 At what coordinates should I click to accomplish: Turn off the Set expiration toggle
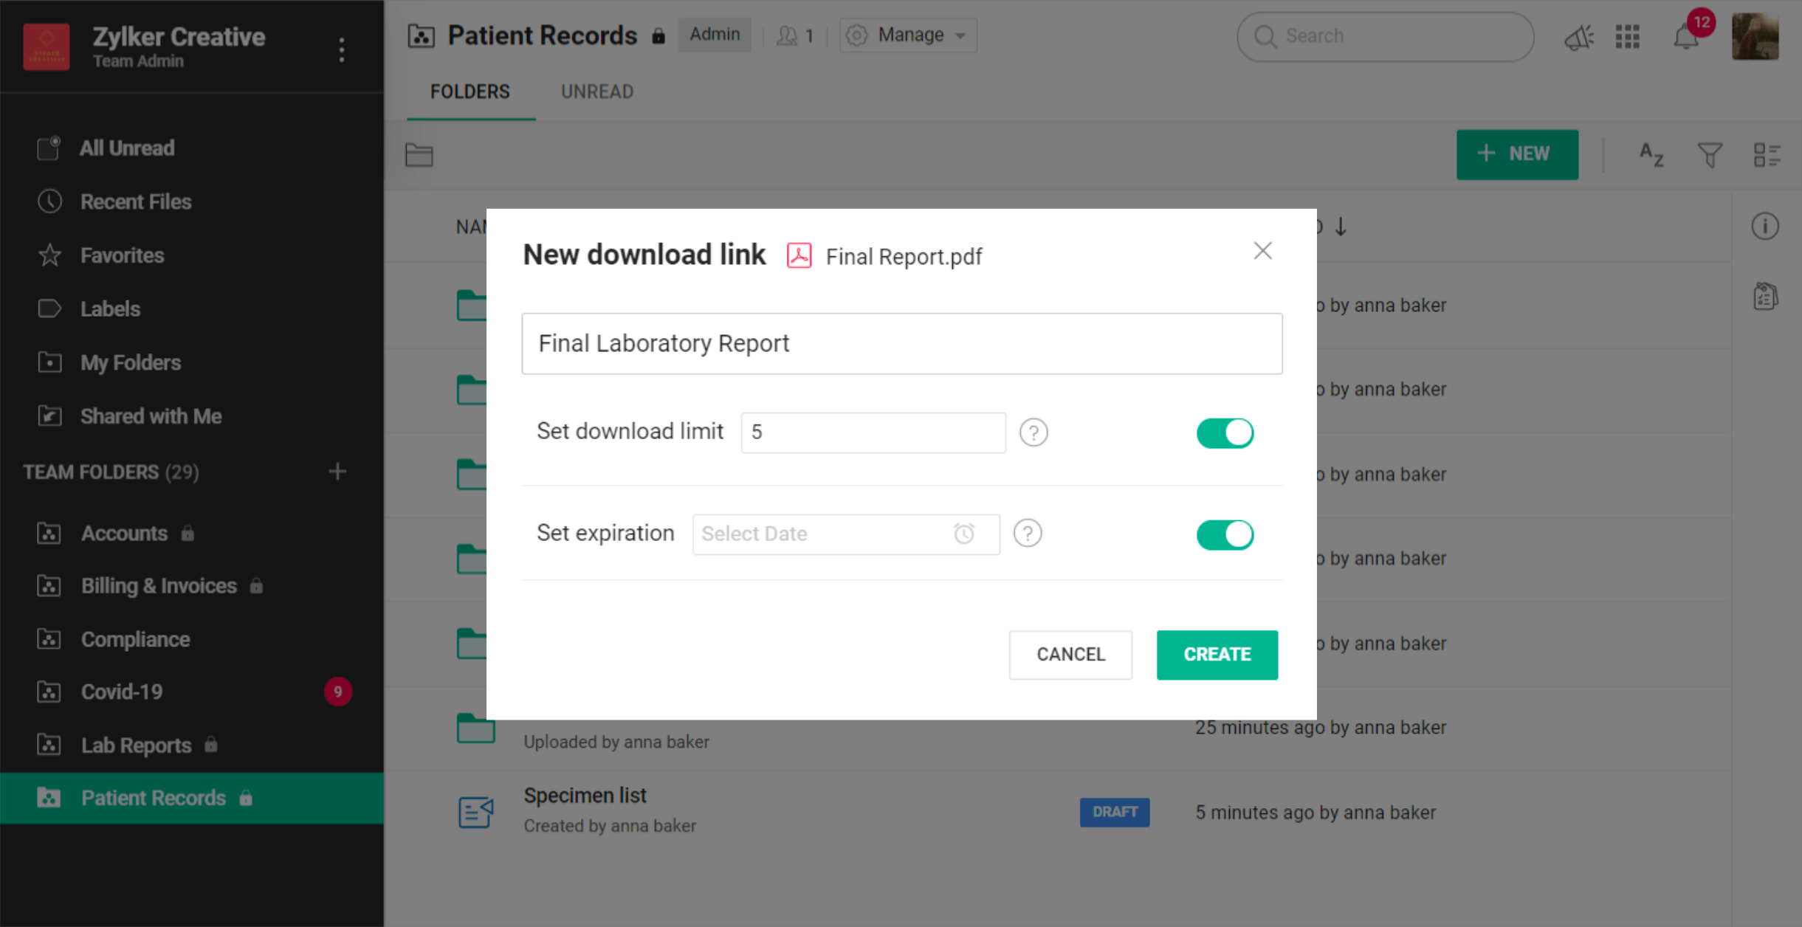coord(1225,534)
